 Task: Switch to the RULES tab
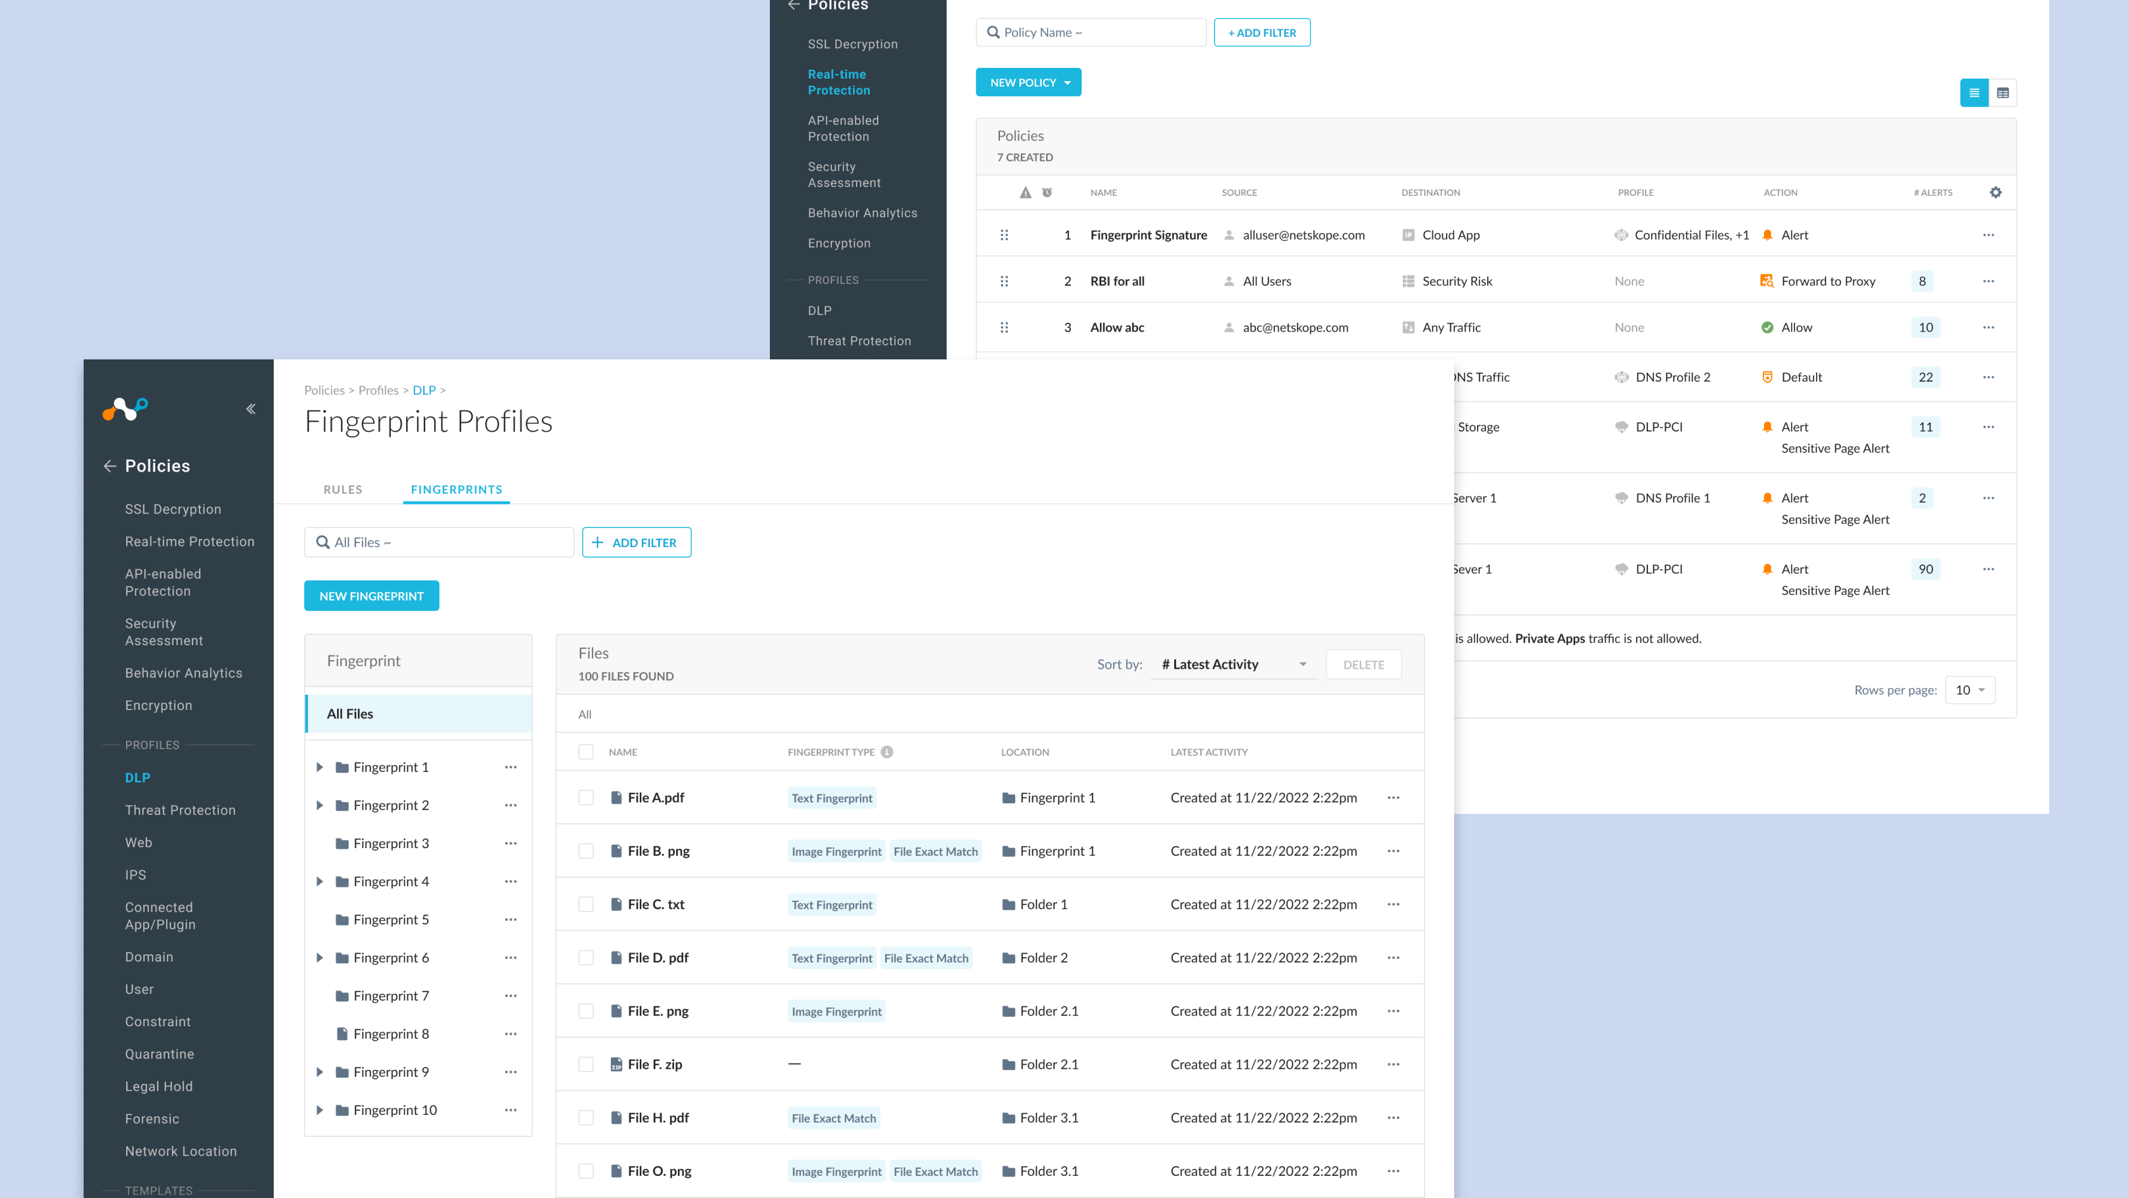tap(342, 489)
